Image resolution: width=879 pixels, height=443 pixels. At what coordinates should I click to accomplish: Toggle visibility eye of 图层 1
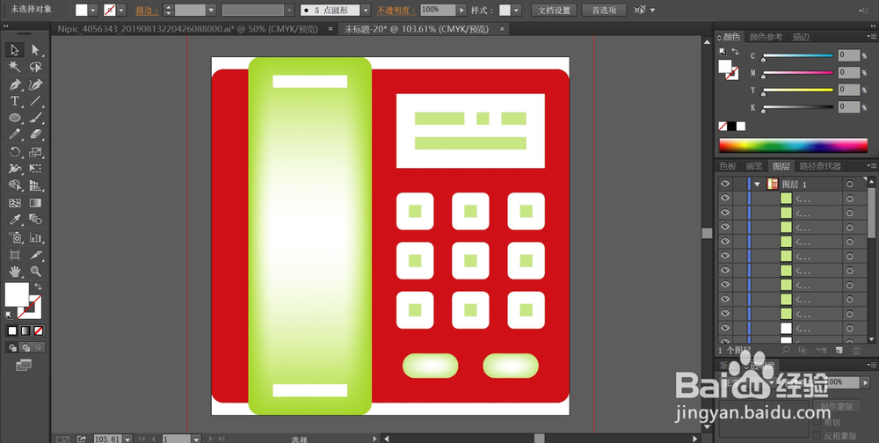pyautogui.click(x=725, y=184)
